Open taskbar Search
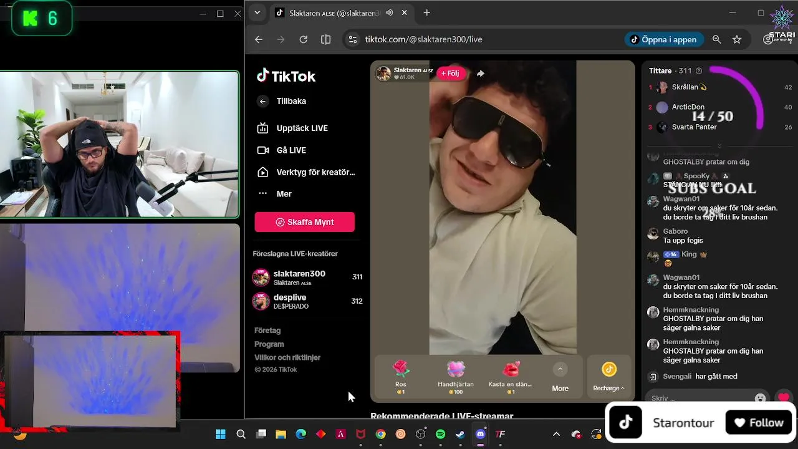Image resolution: width=798 pixels, height=449 pixels. click(x=241, y=434)
